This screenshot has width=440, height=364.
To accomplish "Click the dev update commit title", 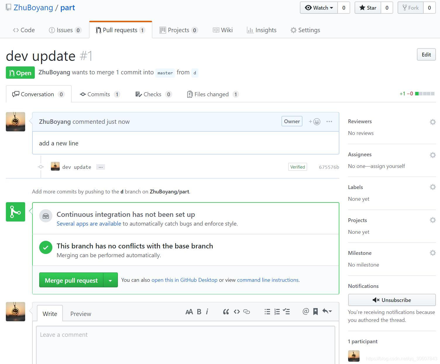I will [77, 167].
